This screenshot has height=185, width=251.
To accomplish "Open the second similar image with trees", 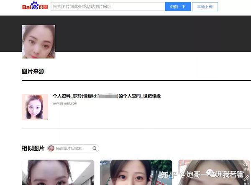I will (136, 172).
